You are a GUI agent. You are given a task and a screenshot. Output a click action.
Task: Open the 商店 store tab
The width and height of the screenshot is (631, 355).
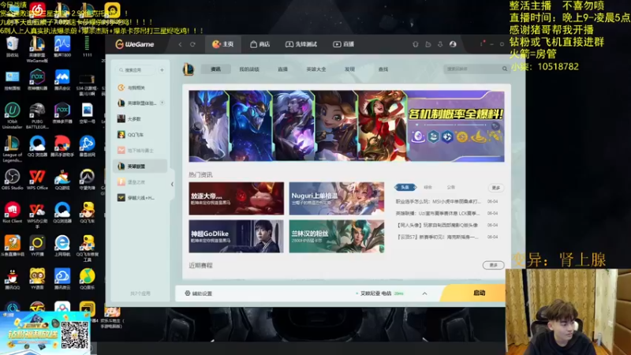(260, 44)
